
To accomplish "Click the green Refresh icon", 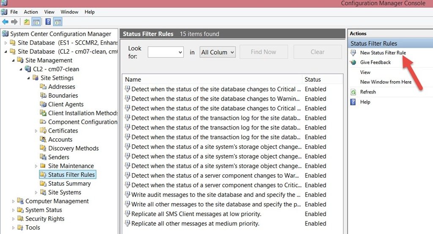I will [353, 92].
